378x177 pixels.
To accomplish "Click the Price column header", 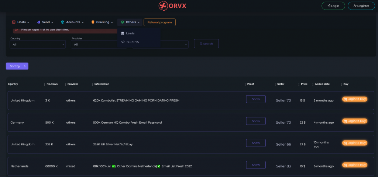I will point(304,84).
